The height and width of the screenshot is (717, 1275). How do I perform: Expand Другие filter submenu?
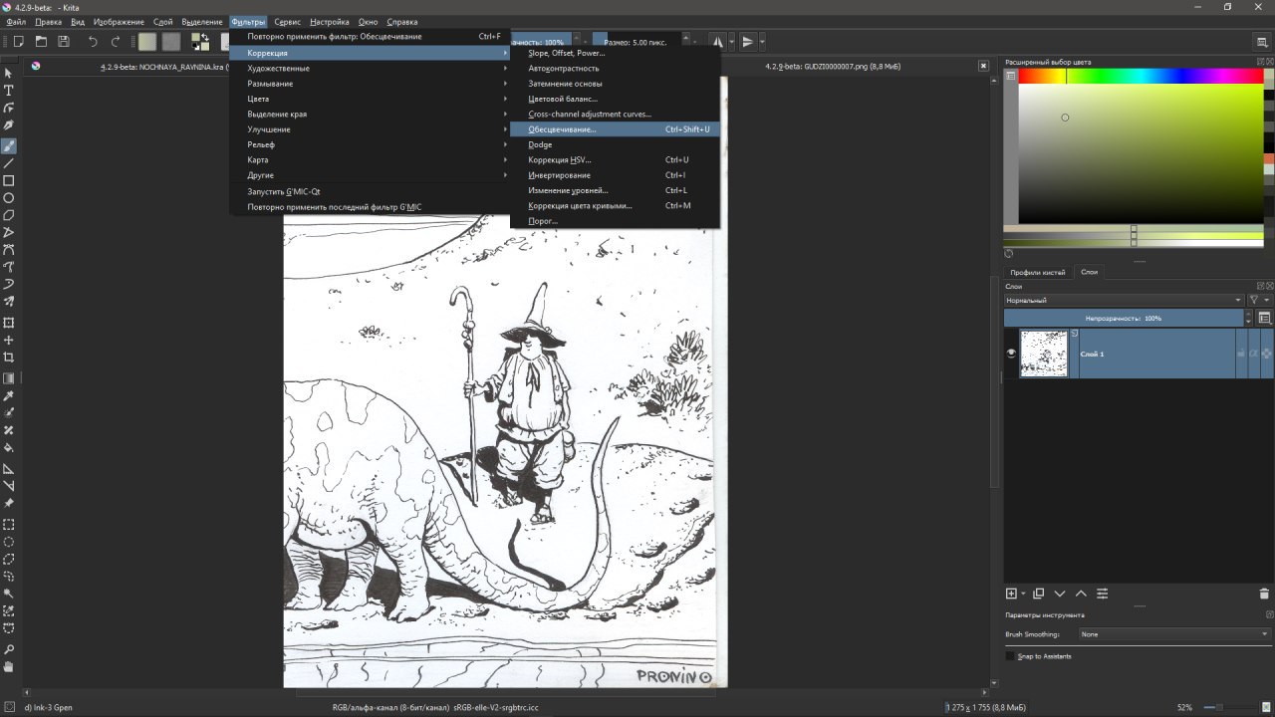point(370,175)
